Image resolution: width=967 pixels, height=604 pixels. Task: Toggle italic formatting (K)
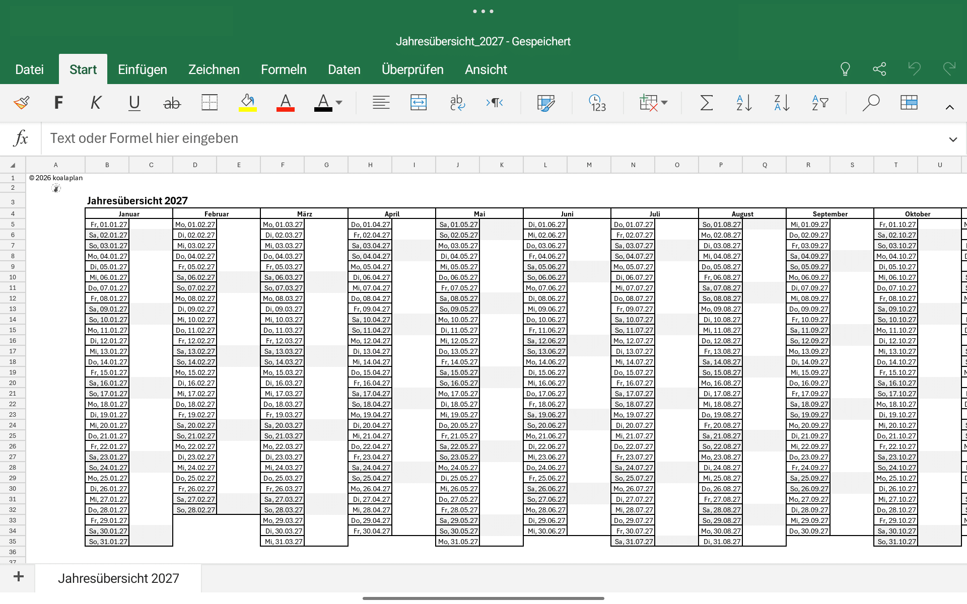coord(96,103)
